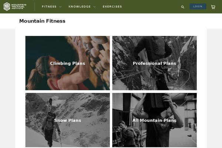Open the Climbing Plans tile

coord(68,63)
